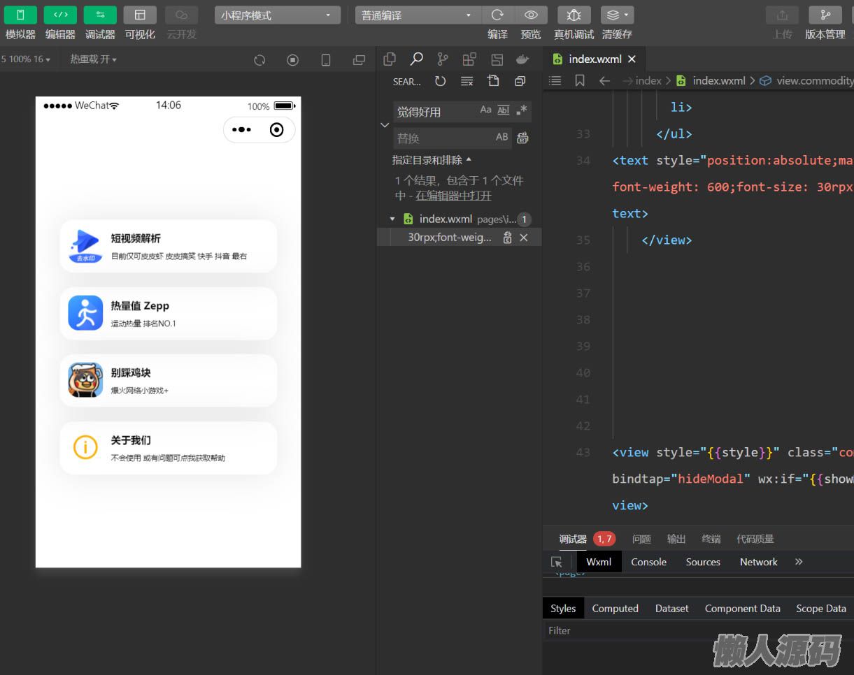The width and height of the screenshot is (854, 675).
Task: Toggle regular expression search option
Action: [521, 110]
